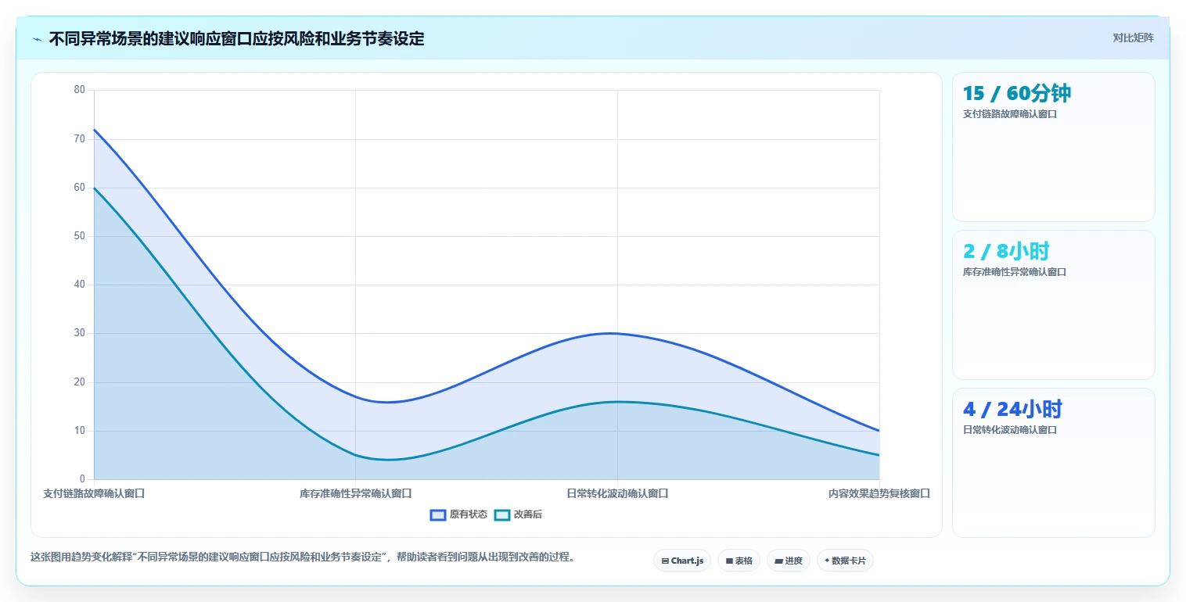Select the 进度 tag chip
Image resolution: width=1186 pixels, height=602 pixels.
(x=789, y=561)
